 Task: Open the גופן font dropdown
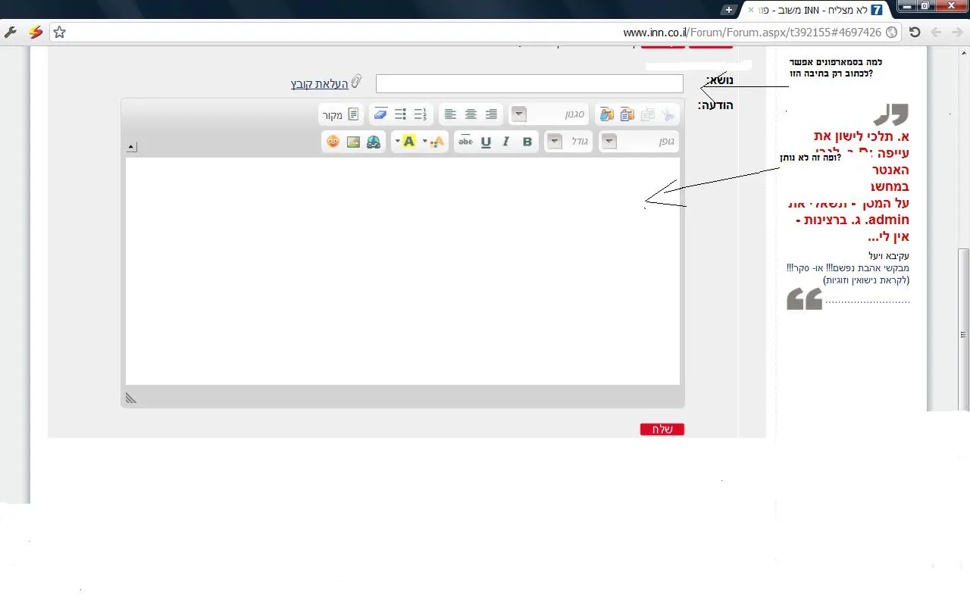pyautogui.click(x=639, y=142)
